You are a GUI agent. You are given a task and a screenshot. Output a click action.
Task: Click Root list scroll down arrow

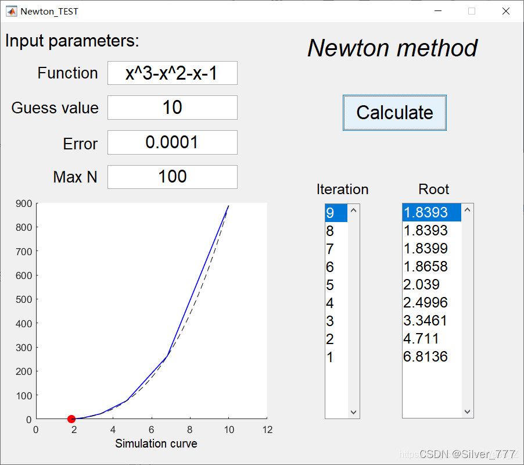(x=468, y=412)
